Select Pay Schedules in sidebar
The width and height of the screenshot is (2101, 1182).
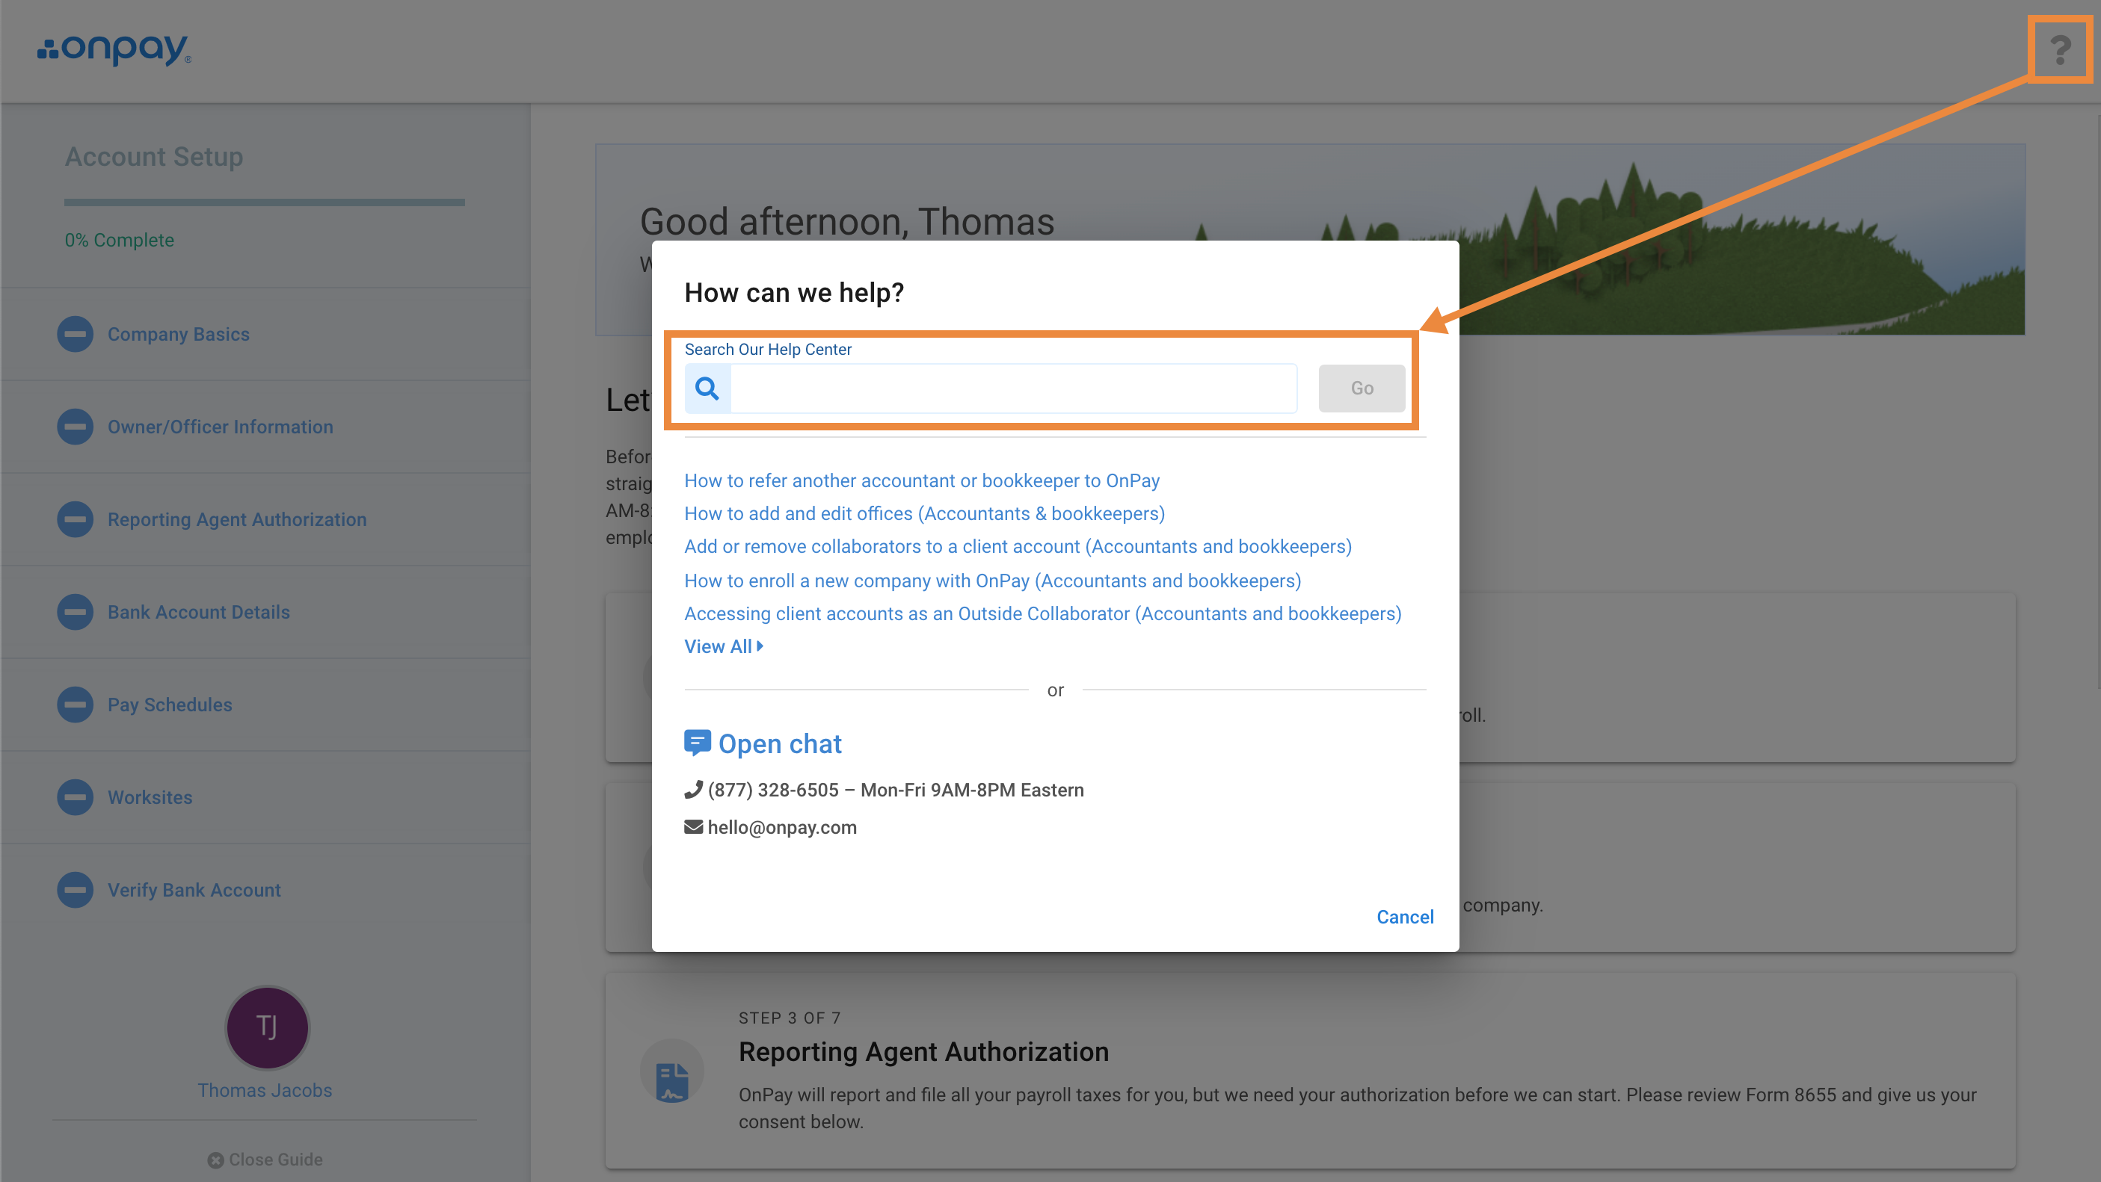170,705
